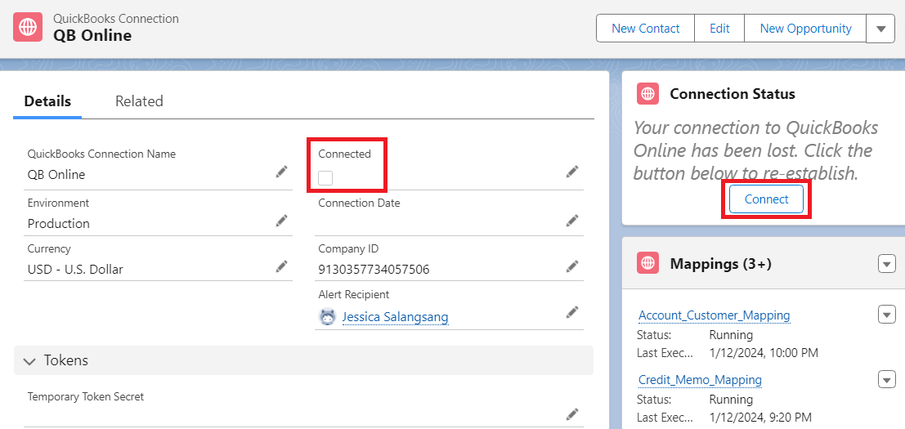Click the 'QB Online' connection name value
This screenshot has height=429, width=905.
56,175
